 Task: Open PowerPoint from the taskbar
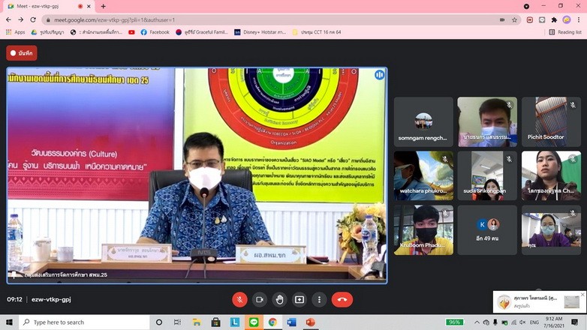pyautogui.click(x=310, y=322)
